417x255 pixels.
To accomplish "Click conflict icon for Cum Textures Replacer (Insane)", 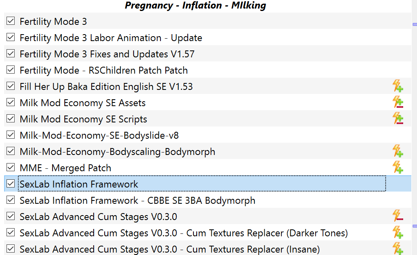I will click(397, 248).
